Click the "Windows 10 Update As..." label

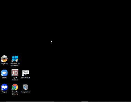tap(15, 64)
